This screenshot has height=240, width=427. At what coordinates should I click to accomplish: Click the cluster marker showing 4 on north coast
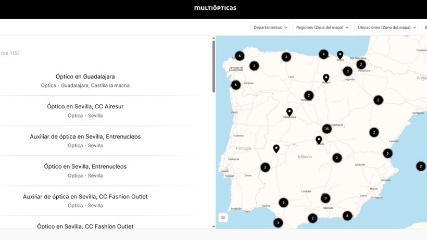click(x=323, y=54)
